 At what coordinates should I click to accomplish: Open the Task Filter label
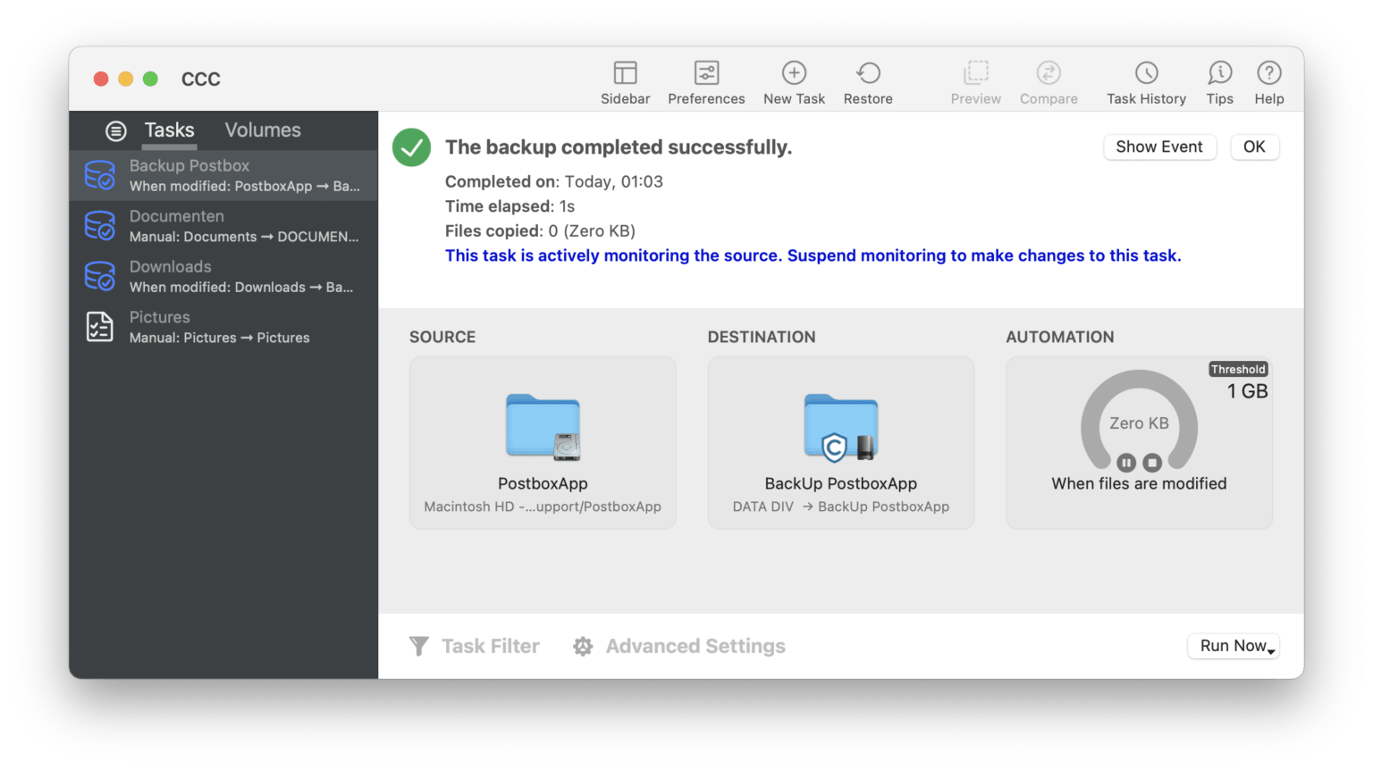coord(491,646)
